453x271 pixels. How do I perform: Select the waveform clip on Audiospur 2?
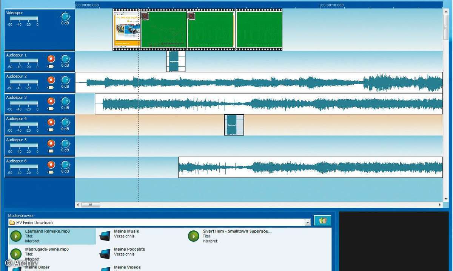click(259, 82)
